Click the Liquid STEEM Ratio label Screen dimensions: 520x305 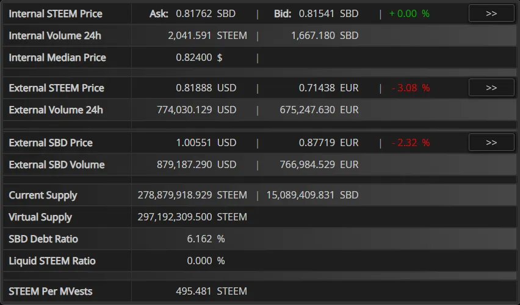coord(52,261)
